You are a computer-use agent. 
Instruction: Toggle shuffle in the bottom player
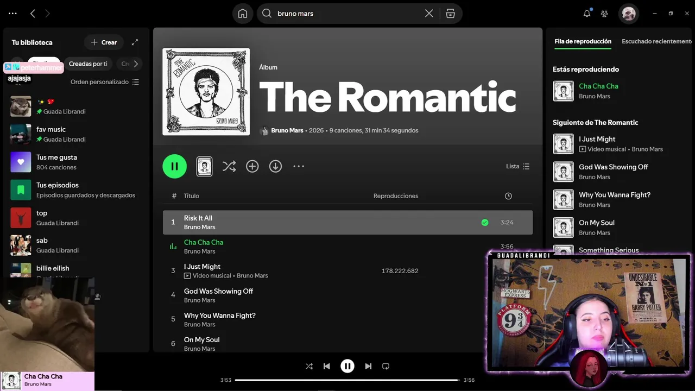coord(309,366)
